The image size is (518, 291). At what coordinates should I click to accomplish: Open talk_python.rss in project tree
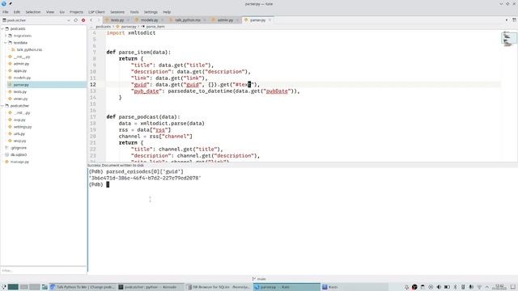[x=29, y=49]
